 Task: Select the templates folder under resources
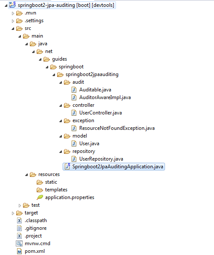[56, 190]
